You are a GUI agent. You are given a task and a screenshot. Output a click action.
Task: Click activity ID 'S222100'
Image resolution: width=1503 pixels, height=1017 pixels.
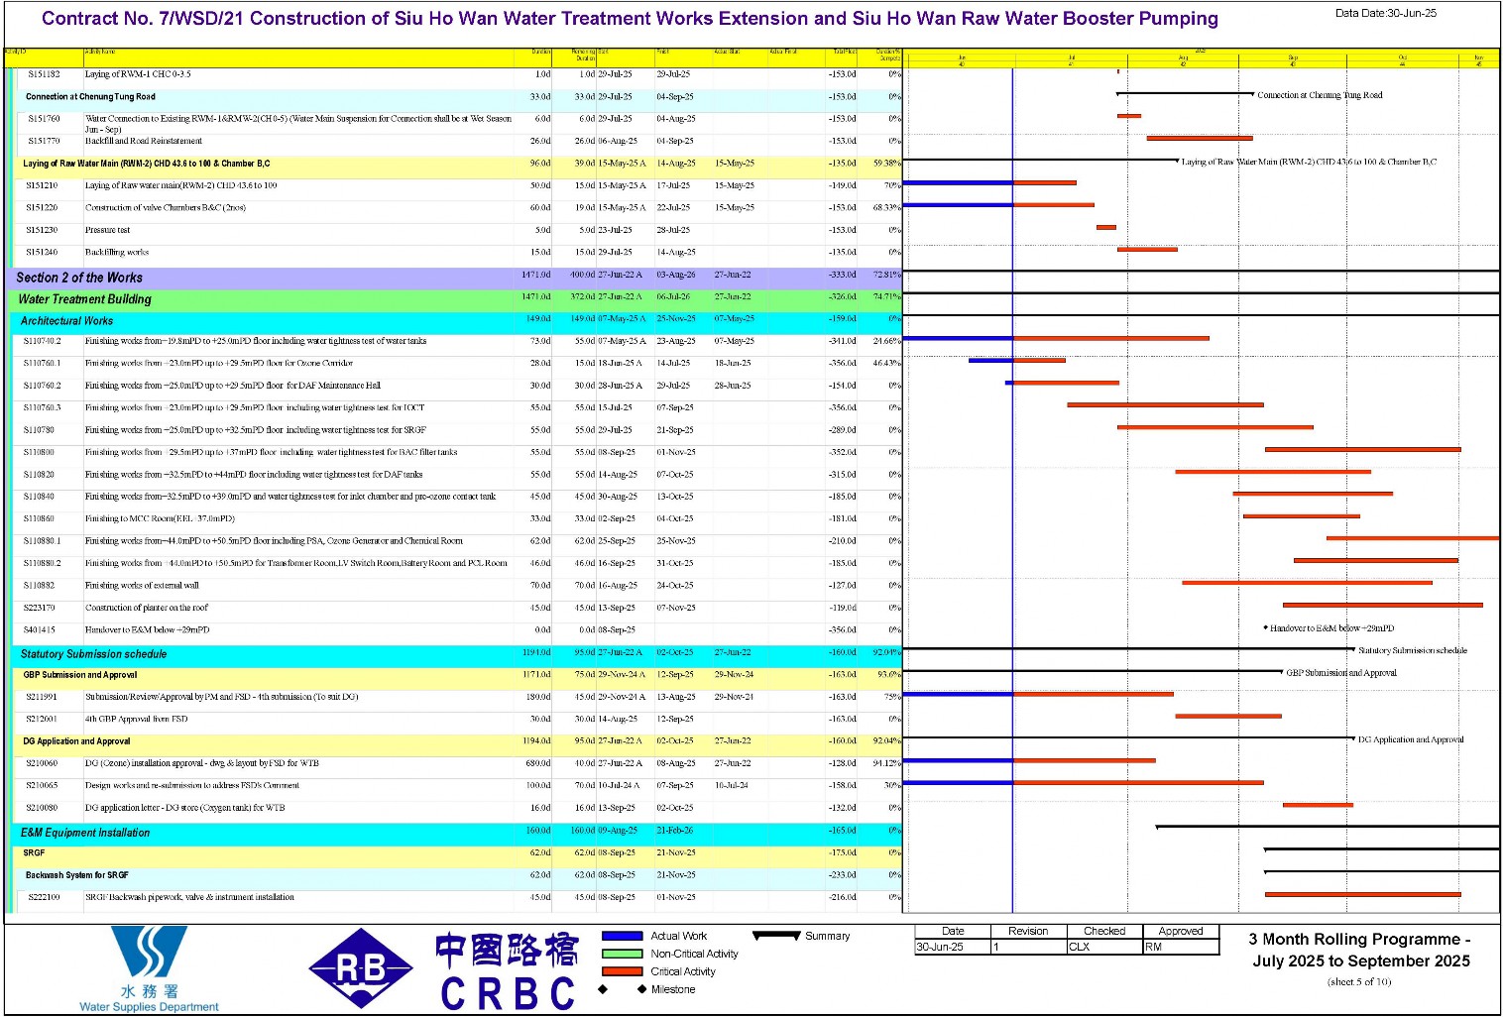[44, 897]
